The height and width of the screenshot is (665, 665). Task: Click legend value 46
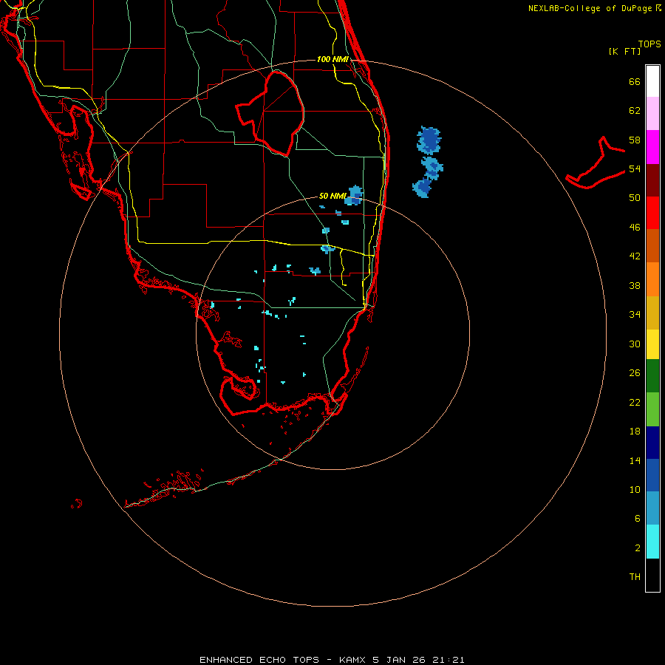[x=635, y=228]
